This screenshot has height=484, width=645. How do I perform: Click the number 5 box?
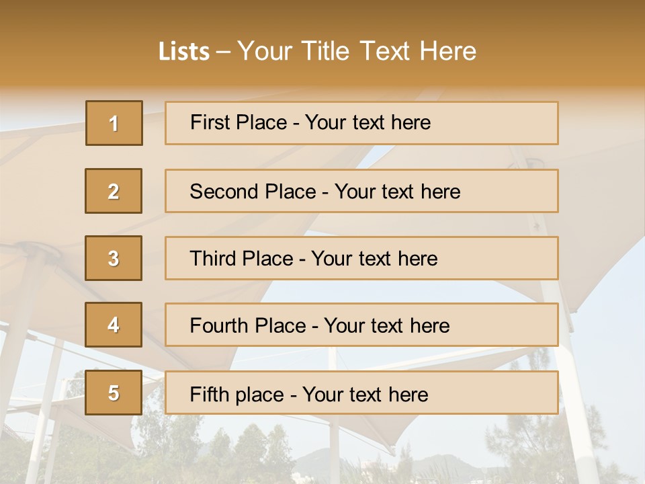point(114,393)
